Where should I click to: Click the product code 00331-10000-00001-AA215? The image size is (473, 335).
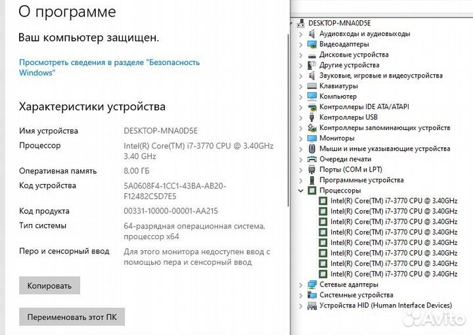pyautogui.click(x=171, y=211)
